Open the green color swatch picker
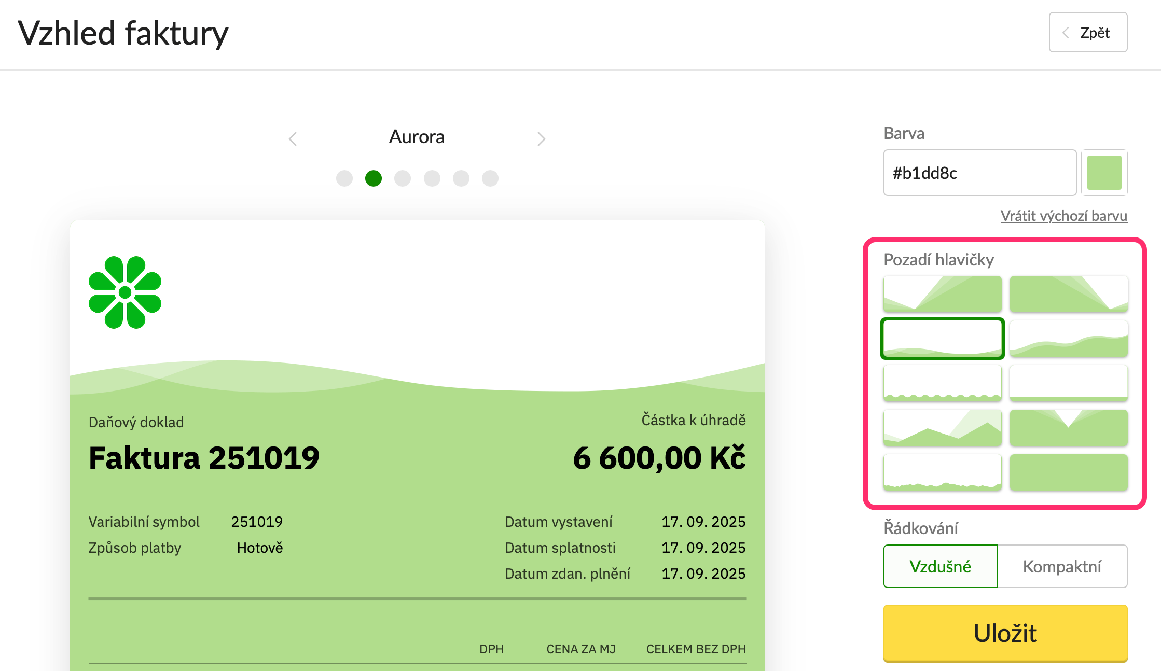The image size is (1161, 671). point(1104,173)
